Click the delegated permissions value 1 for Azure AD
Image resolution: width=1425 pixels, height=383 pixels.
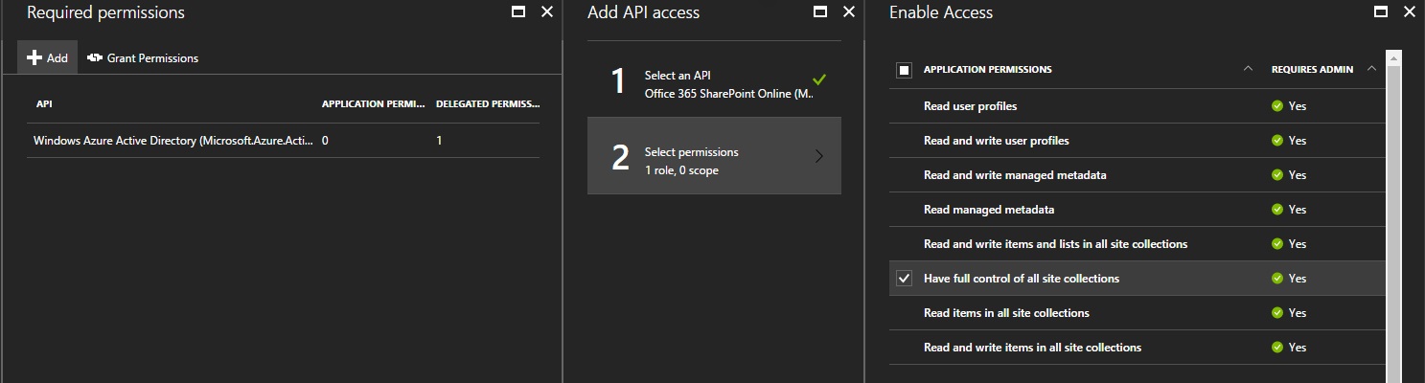point(439,141)
